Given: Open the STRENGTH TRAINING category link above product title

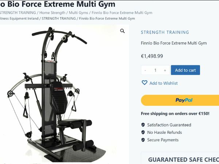Looking at the screenshot, I should point(165,32).
